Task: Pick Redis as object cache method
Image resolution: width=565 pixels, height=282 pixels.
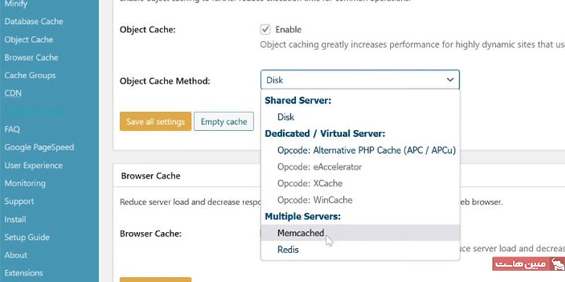Action: 288,250
